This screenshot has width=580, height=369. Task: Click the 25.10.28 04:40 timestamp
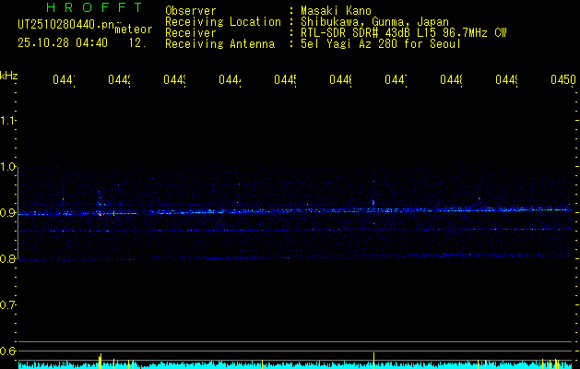point(62,42)
